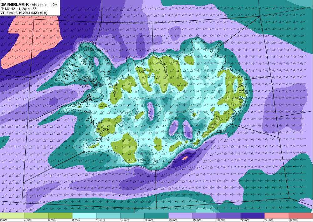Screen dimensions: 313x222
Task: Click the "6 m/s" legend label
Action: [x=52, y=220]
